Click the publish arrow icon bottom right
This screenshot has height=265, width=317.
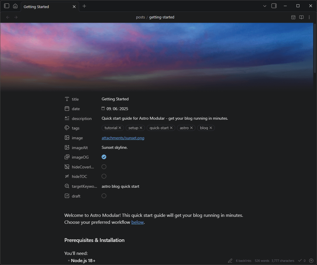311,260
